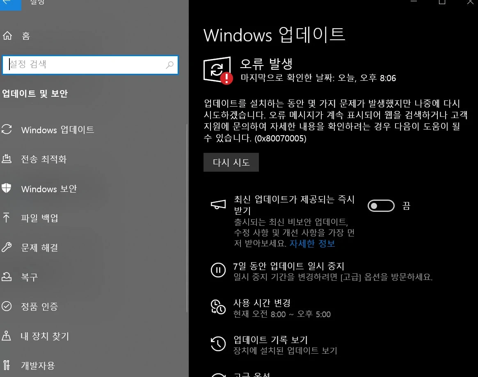The height and width of the screenshot is (377, 478).
Task: Click the sidebar vertical scrollbar
Action: pos(187,218)
